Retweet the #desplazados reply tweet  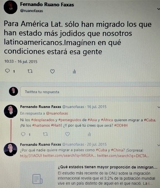(45, 134)
